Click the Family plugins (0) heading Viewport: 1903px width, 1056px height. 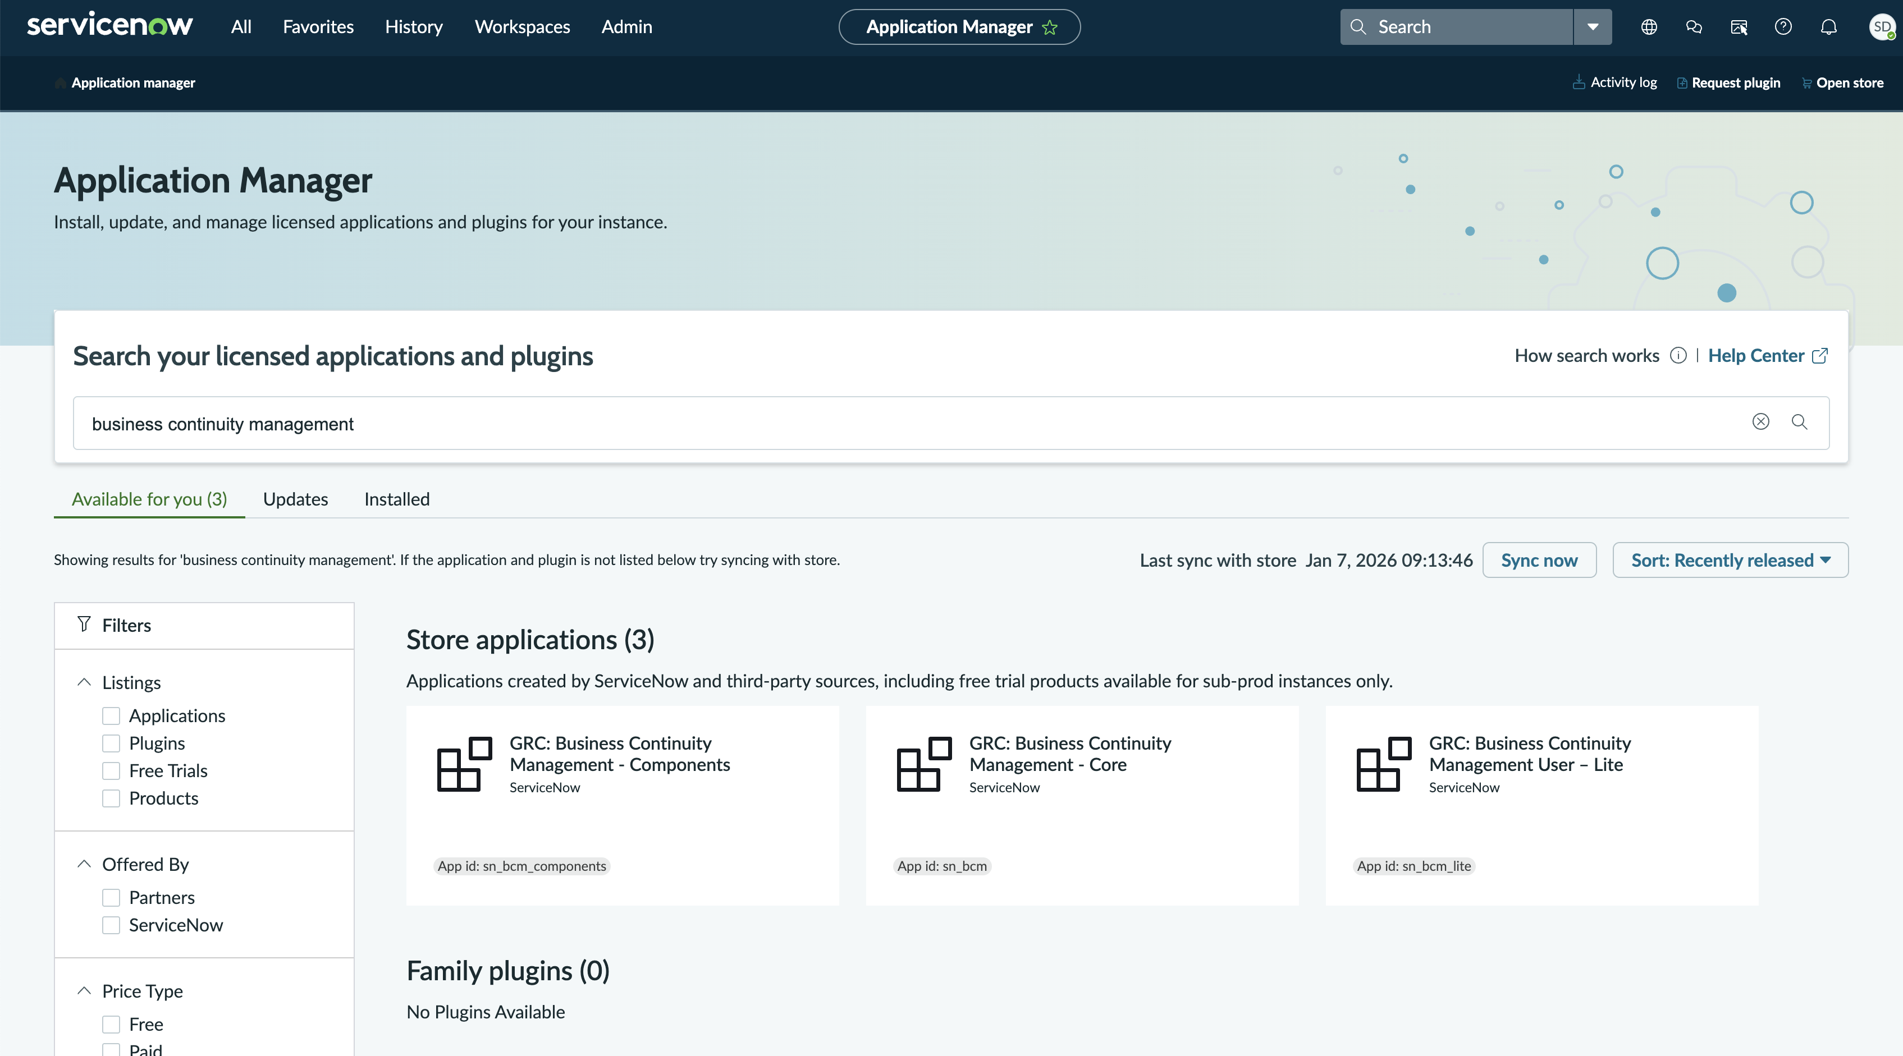[x=508, y=970]
